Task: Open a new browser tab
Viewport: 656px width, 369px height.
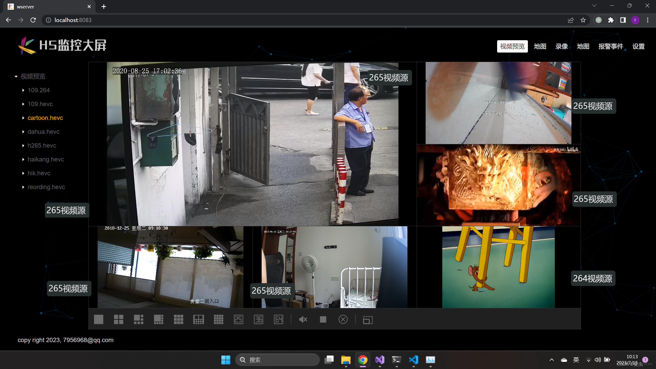Action: click(x=104, y=7)
